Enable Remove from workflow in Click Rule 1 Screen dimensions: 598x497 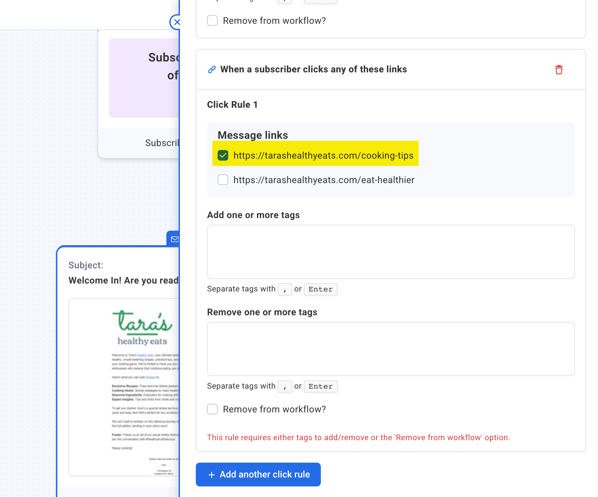[212, 409]
